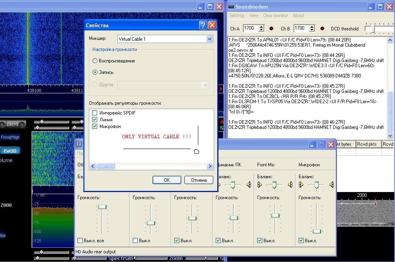Click left speaker icon under Микрофон balance

tap(301, 185)
